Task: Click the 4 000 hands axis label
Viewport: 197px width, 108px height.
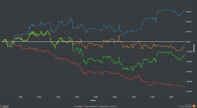Action: (x=77, y=97)
